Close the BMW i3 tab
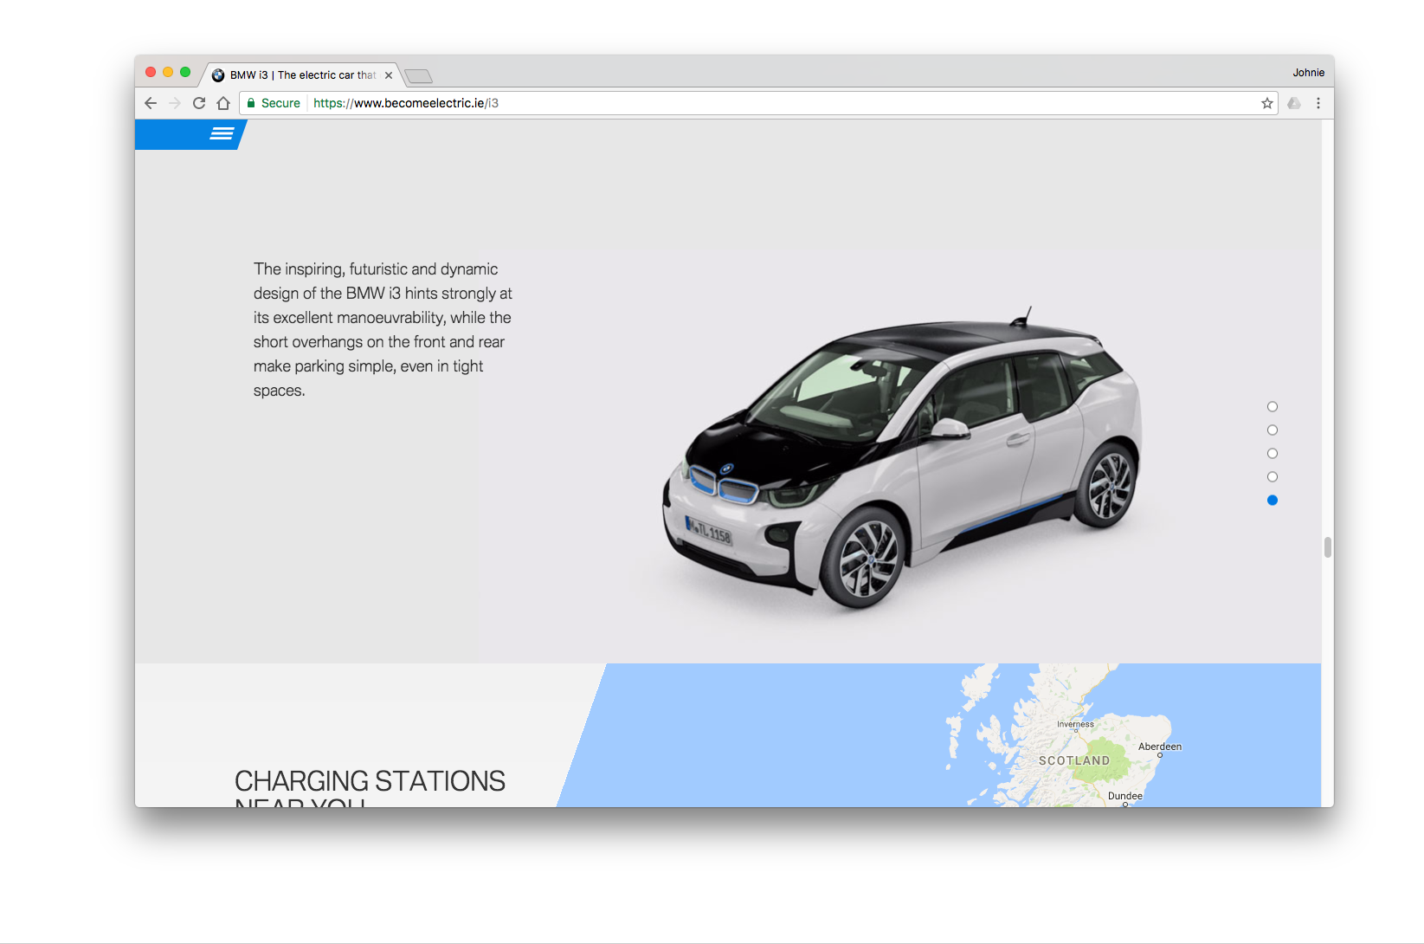Screen dimensions: 1424x944 [389, 75]
